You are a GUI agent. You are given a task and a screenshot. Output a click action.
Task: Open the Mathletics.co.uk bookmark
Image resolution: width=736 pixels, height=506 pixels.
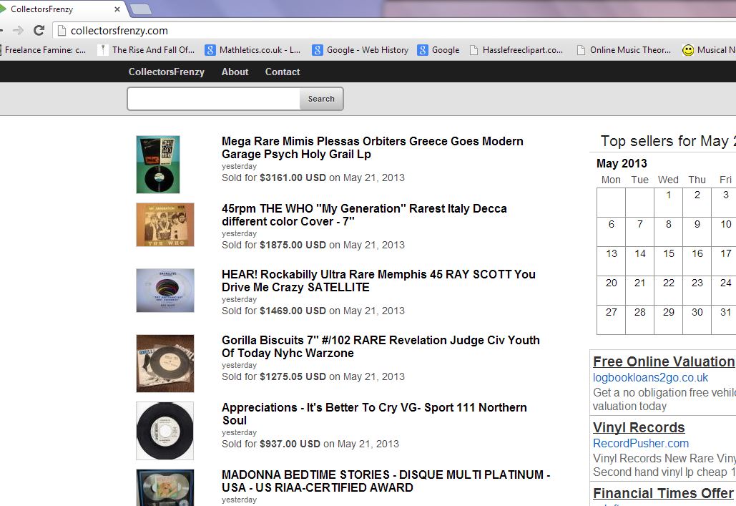252,50
